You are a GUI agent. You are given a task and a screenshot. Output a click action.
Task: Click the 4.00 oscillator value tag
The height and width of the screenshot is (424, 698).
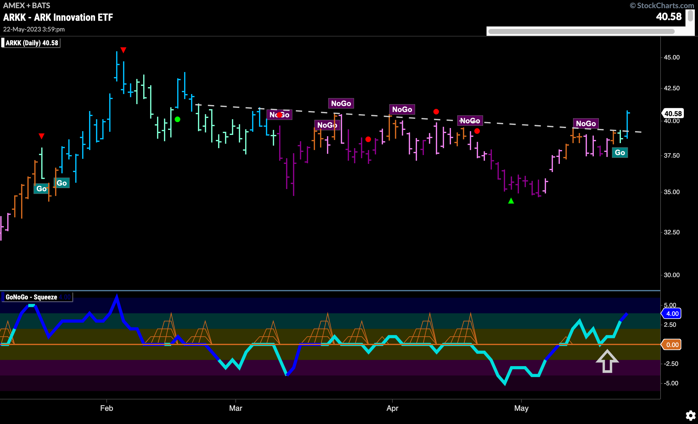[672, 314]
